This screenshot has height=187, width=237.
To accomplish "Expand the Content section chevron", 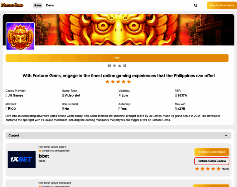I will coord(226,135).
